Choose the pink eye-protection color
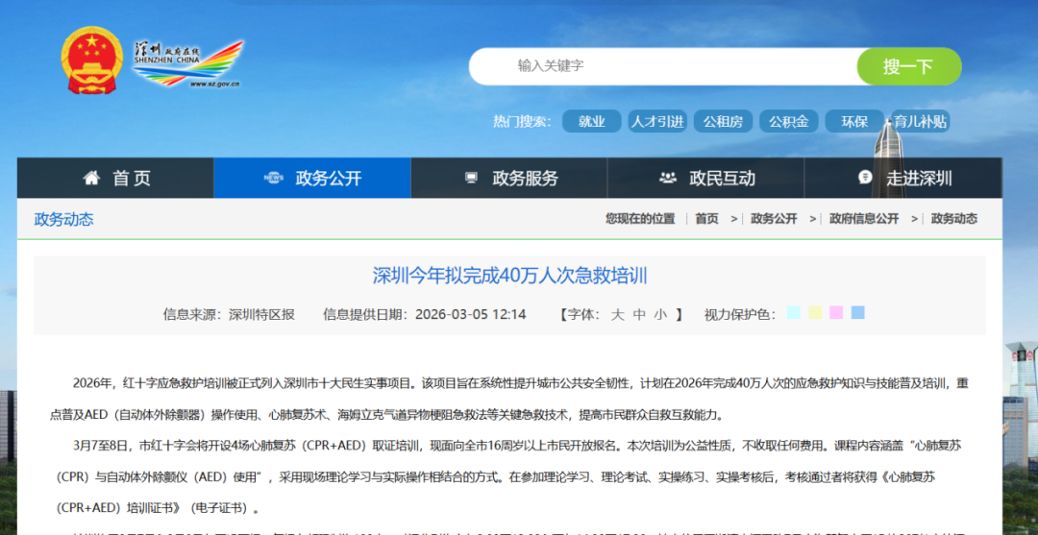Image resolution: width=1038 pixels, height=535 pixels. click(x=836, y=313)
